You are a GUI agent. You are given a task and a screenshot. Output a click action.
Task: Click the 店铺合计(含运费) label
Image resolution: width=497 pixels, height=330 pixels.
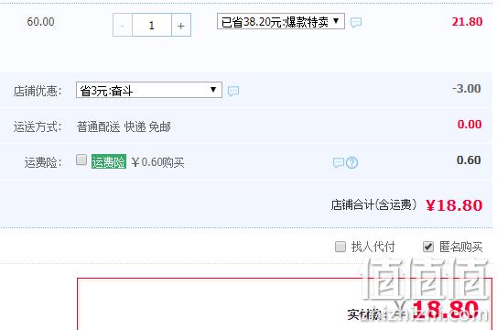374,204
